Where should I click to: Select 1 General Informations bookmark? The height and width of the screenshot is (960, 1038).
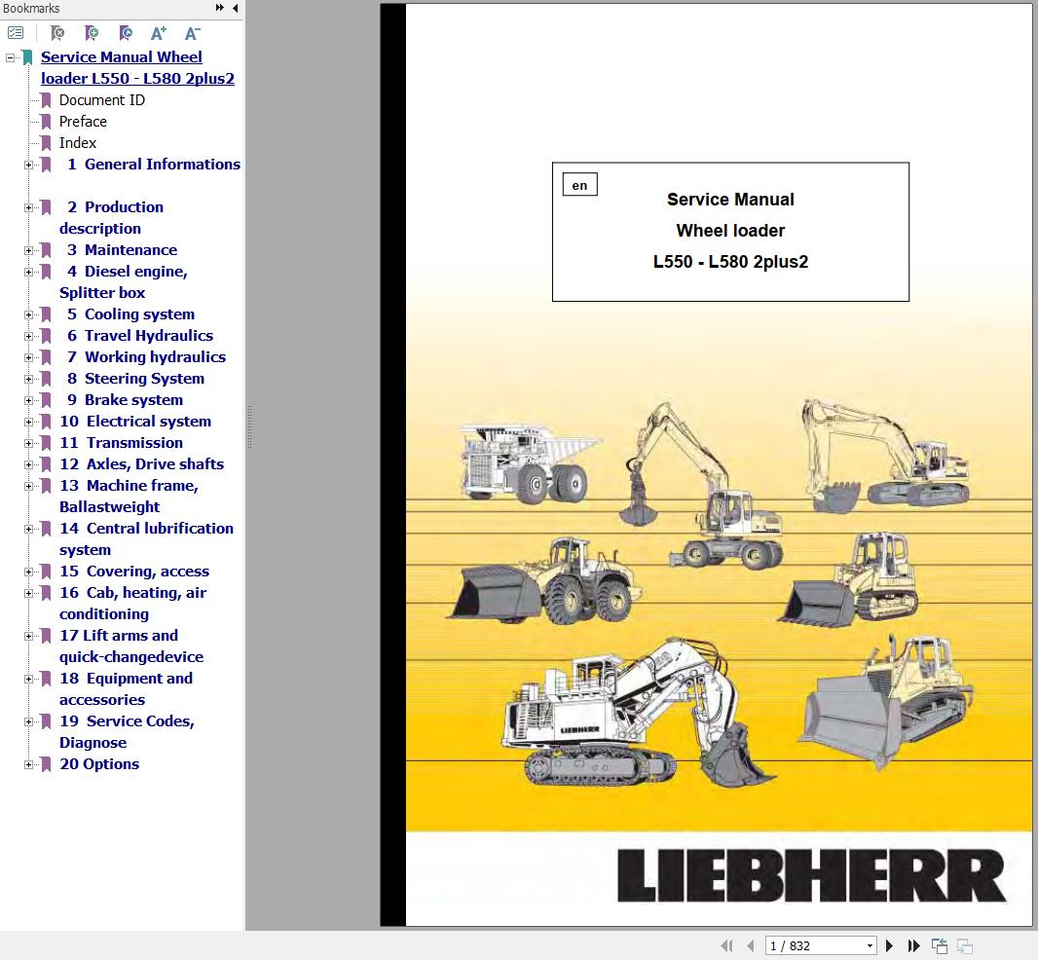154,165
